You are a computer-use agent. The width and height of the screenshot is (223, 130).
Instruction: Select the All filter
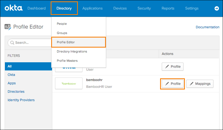point(28,66)
